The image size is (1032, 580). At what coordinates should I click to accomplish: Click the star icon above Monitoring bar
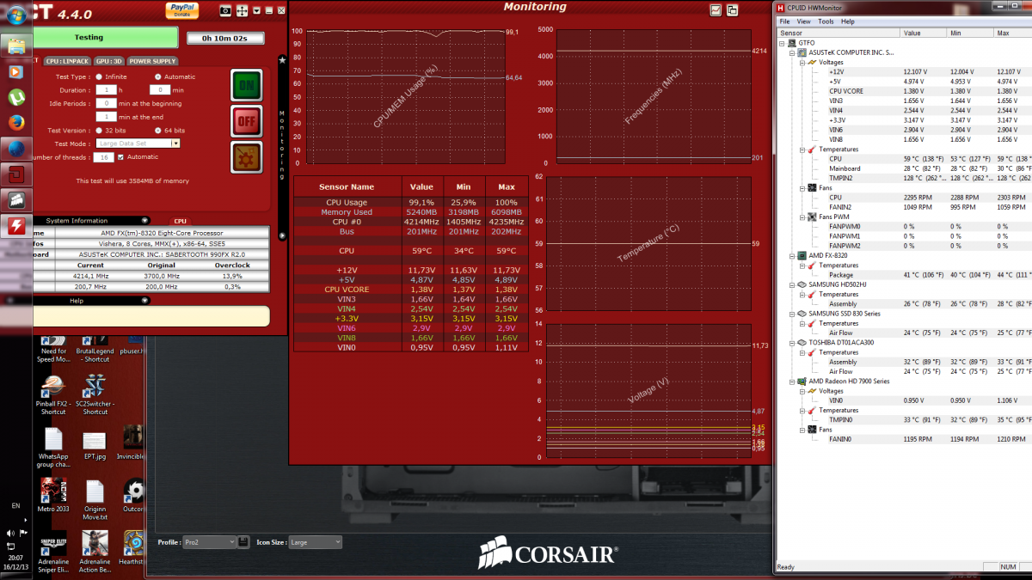click(282, 60)
